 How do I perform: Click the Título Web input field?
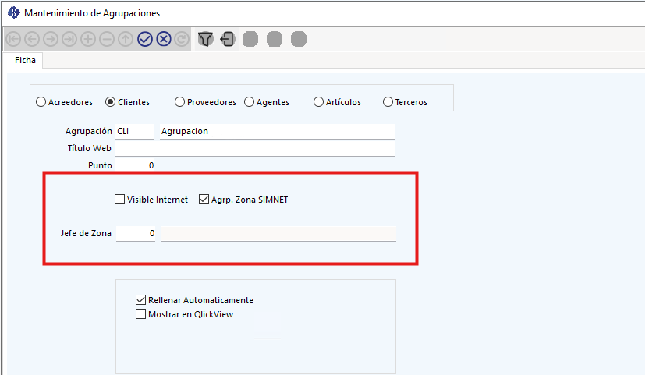(255, 148)
